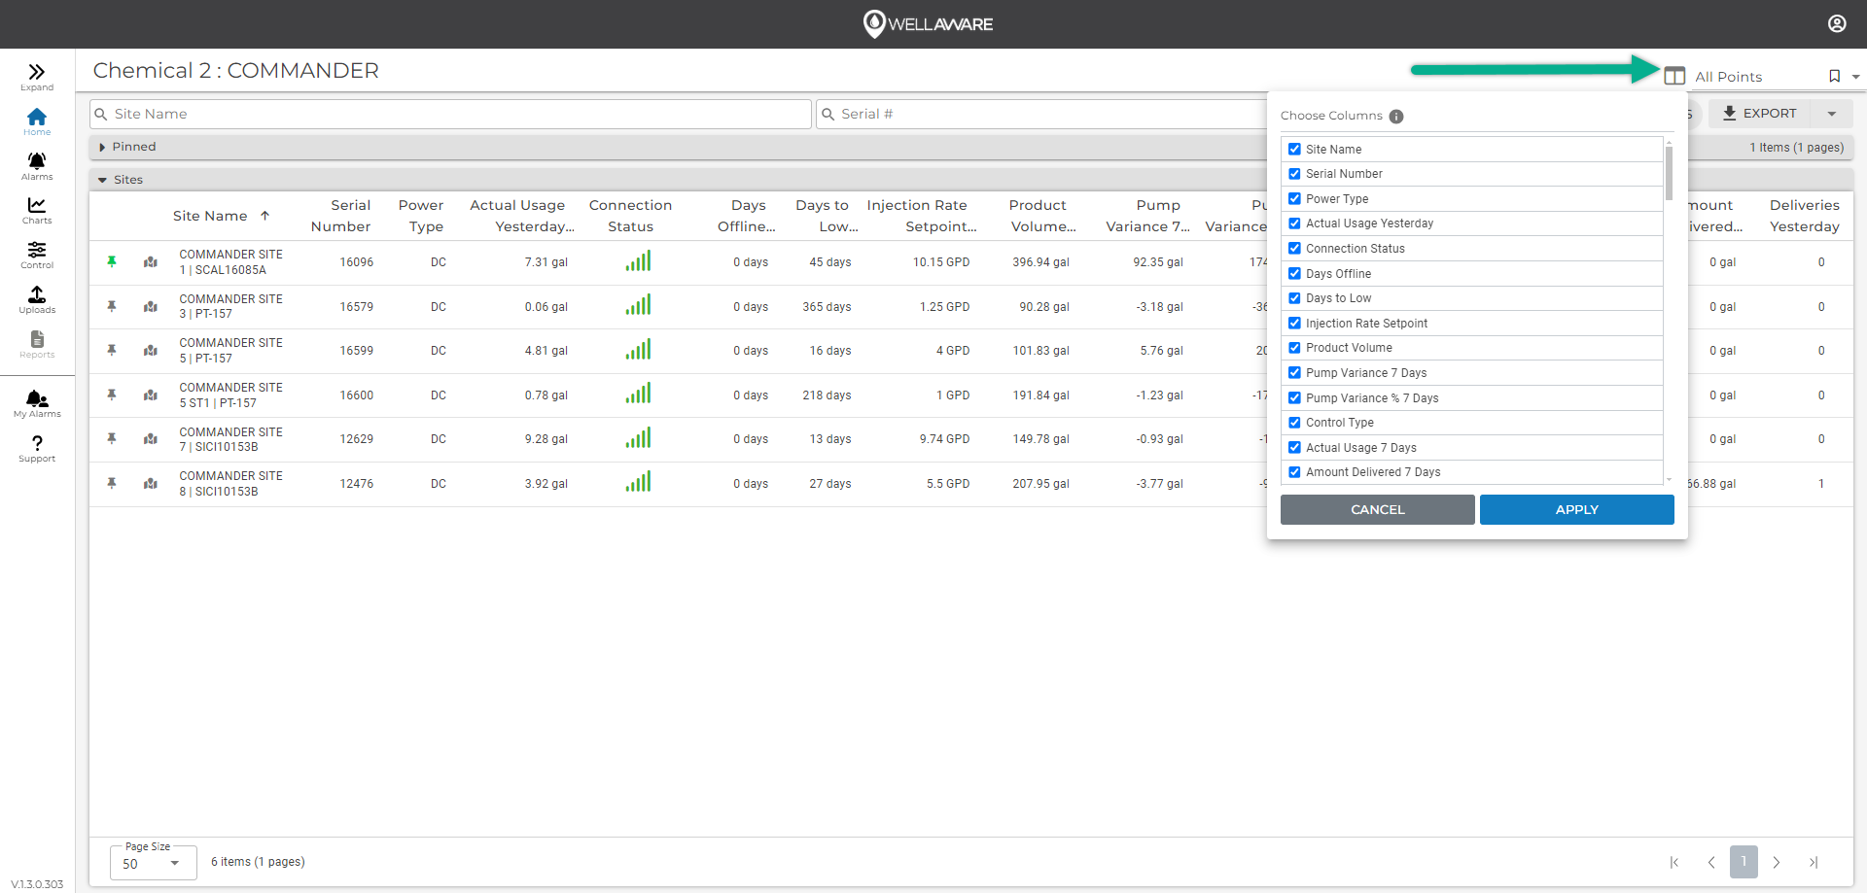The height and width of the screenshot is (893, 1867).
Task: Pin COMMANDER SITE 7 row
Action: point(112,438)
